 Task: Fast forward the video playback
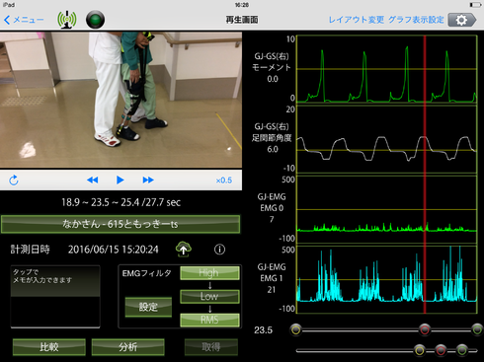coord(148,180)
